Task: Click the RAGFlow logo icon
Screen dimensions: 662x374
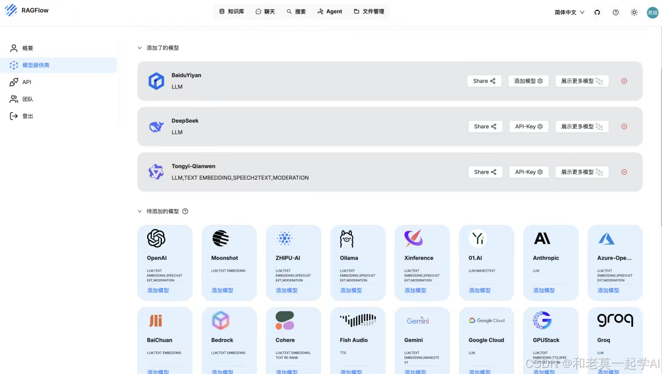Action: tap(11, 10)
